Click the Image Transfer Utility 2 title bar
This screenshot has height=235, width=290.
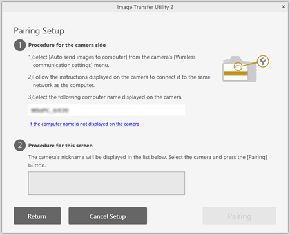tap(145, 7)
